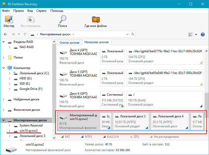The image size is (209, 155).
Task: Open the Файл menu
Action: click(6, 11)
